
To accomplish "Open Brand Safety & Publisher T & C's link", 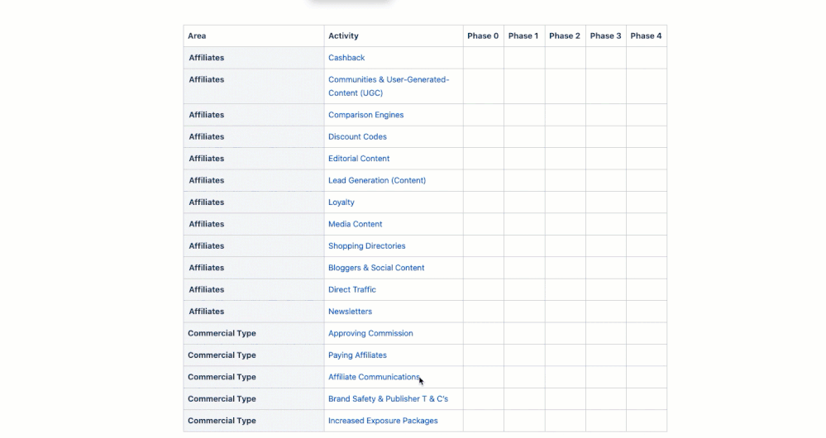I will click(388, 398).
